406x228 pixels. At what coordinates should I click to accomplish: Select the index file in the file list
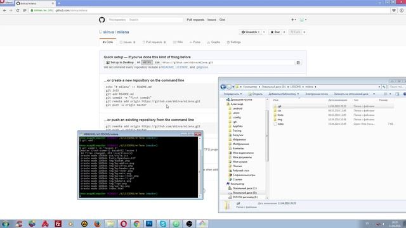pos(280,124)
